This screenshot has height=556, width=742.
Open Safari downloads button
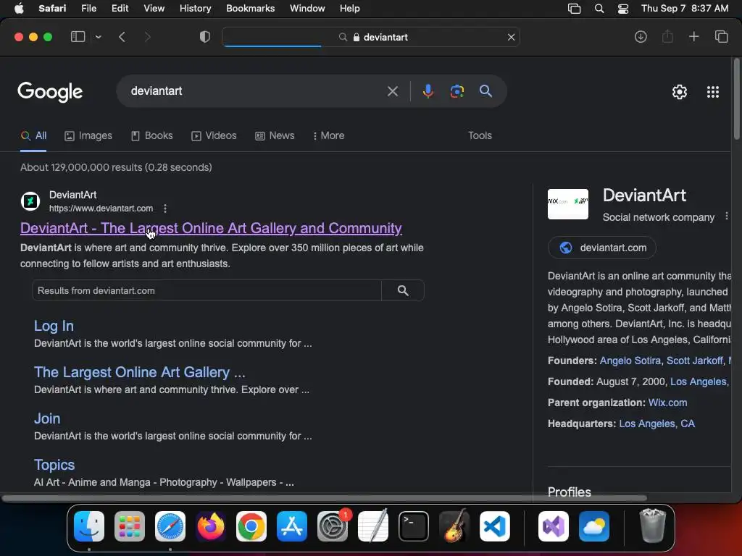coord(641,37)
